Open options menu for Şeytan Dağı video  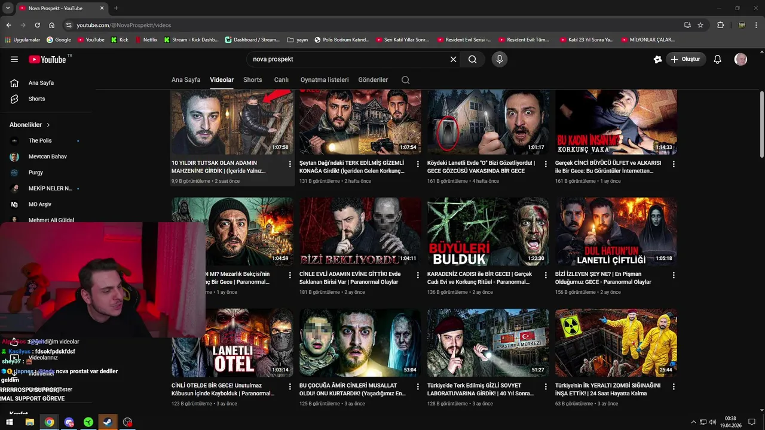coord(418,164)
